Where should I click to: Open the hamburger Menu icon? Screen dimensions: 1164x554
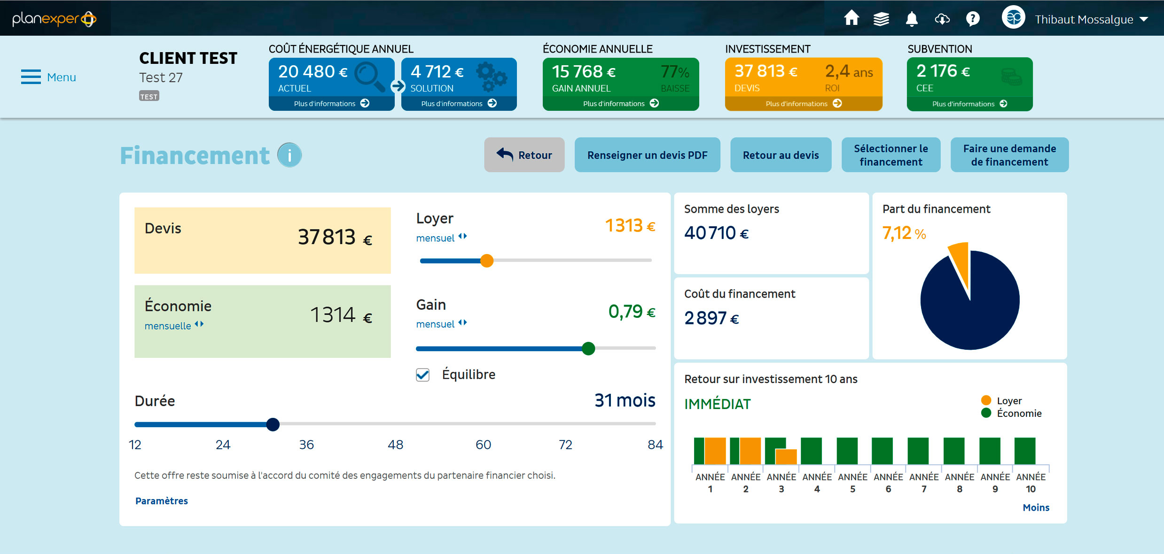tap(31, 77)
